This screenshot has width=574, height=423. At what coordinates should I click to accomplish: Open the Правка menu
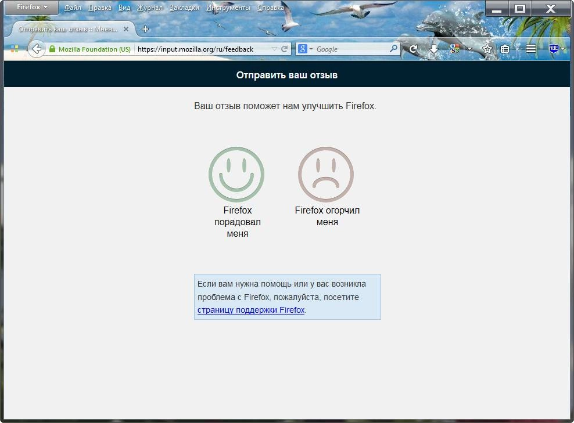(x=100, y=8)
